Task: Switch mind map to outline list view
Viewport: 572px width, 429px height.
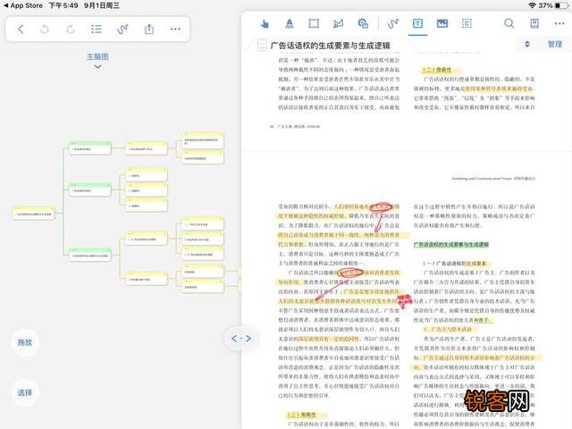Action: click(97, 29)
